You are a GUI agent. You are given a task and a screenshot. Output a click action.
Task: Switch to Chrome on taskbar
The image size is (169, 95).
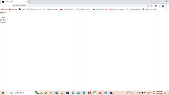click(73, 93)
